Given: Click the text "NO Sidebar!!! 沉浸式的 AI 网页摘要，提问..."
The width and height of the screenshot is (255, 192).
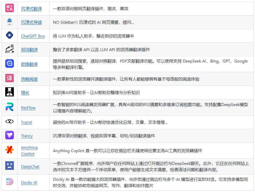Looking at the screenshot, I should (93, 22).
